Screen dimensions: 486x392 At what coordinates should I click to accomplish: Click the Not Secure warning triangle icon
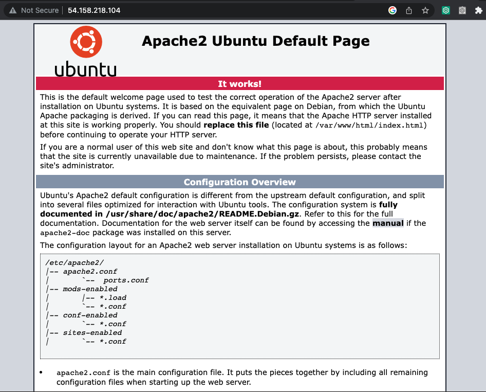pos(13,10)
